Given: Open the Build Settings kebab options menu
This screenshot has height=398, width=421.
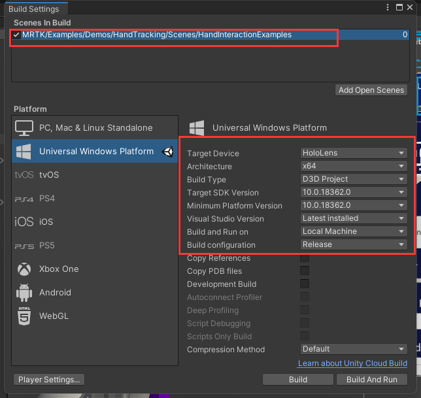Looking at the screenshot, I should [388, 7].
